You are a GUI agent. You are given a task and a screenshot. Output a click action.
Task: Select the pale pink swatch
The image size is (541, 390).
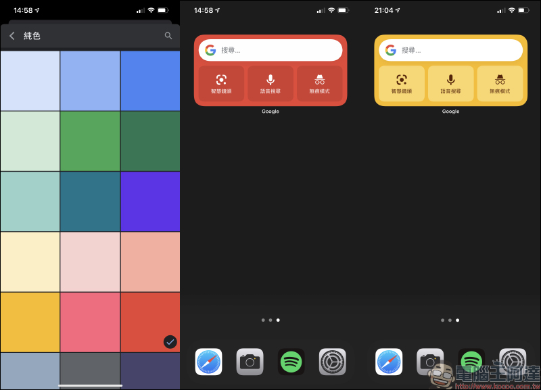tap(90, 262)
